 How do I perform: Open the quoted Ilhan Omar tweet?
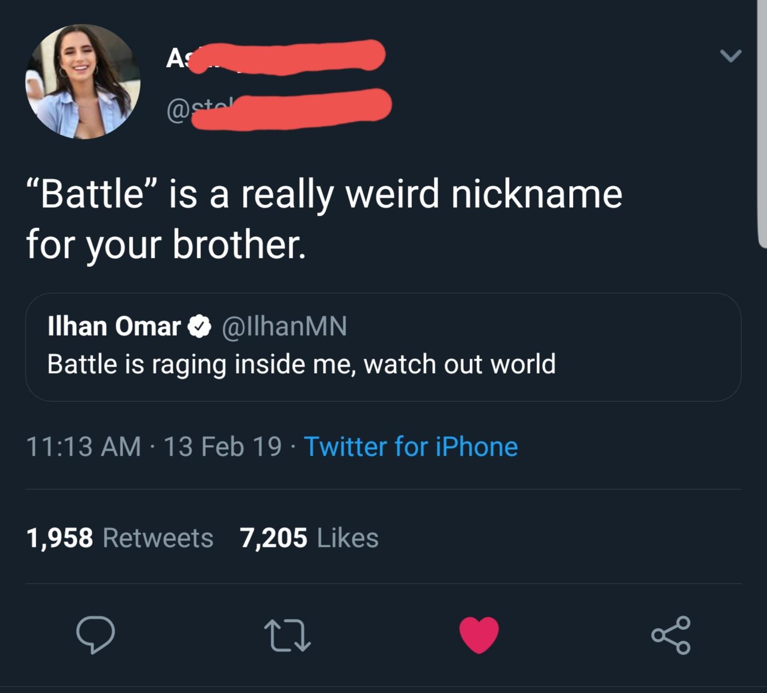[x=383, y=347]
